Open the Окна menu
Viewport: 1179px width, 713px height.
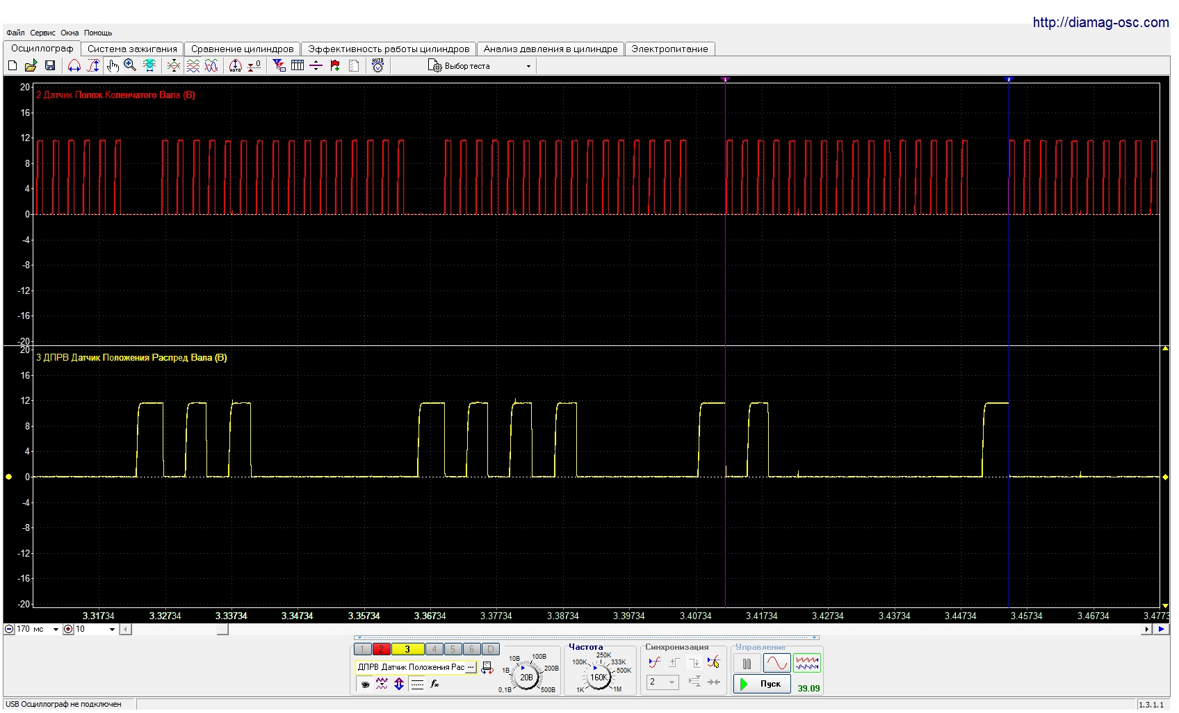click(x=70, y=33)
